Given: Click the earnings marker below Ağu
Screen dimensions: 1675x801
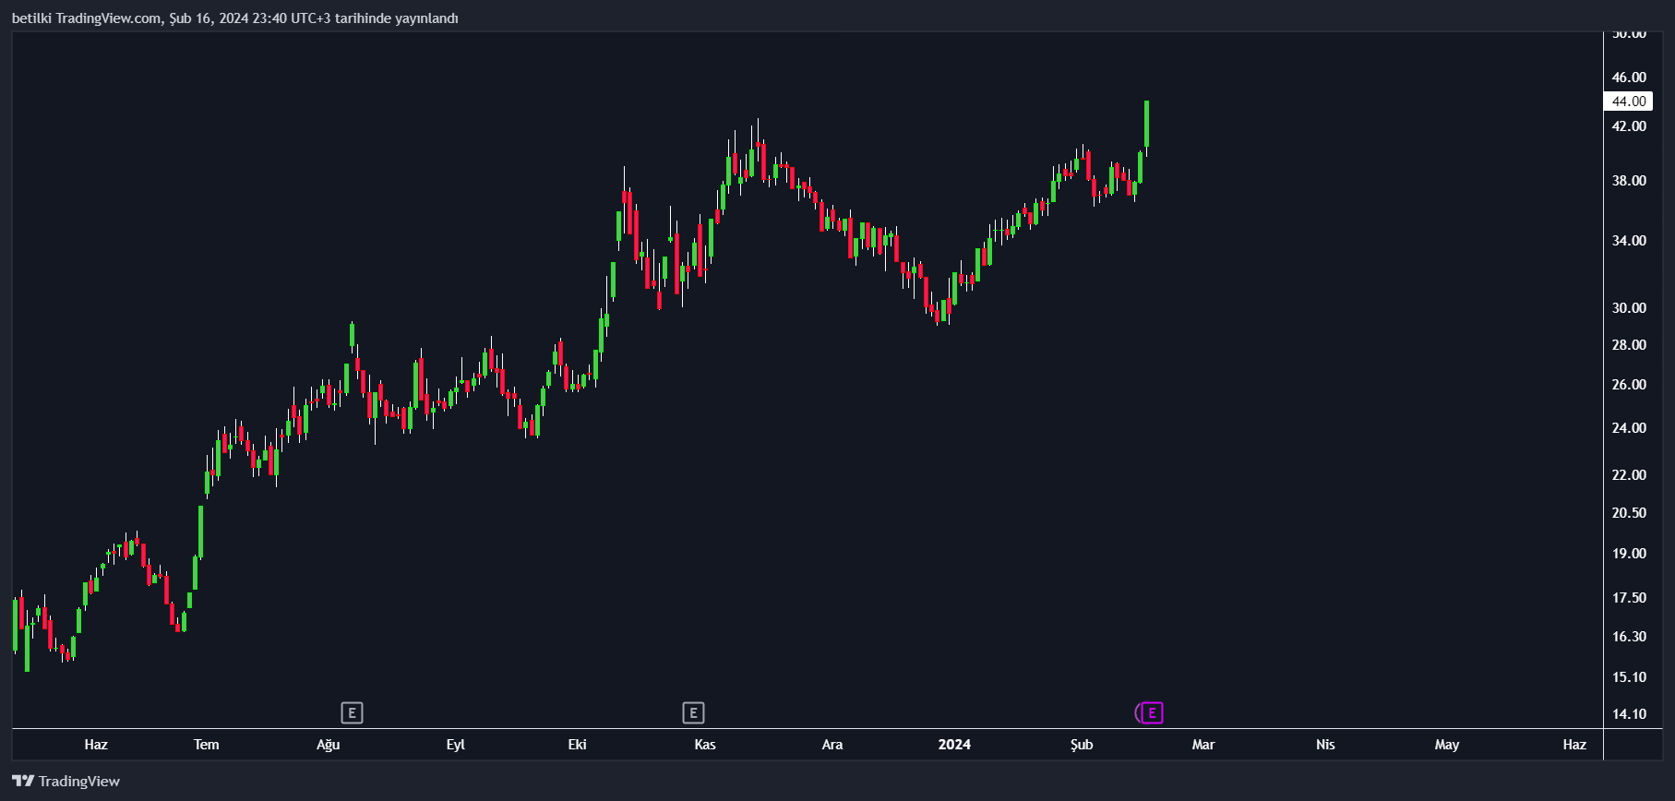Looking at the screenshot, I should tap(352, 712).
